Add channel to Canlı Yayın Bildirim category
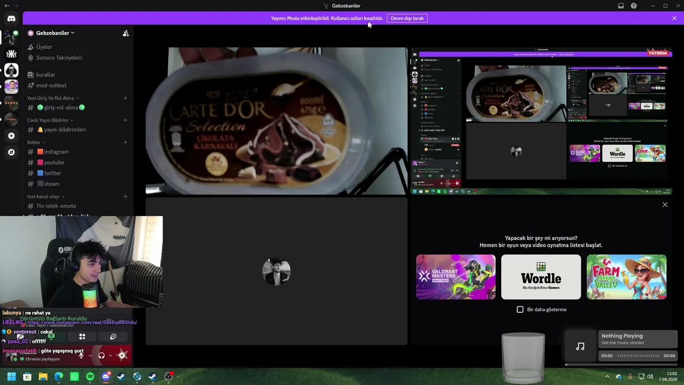This screenshot has width=684, height=385. (125, 120)
